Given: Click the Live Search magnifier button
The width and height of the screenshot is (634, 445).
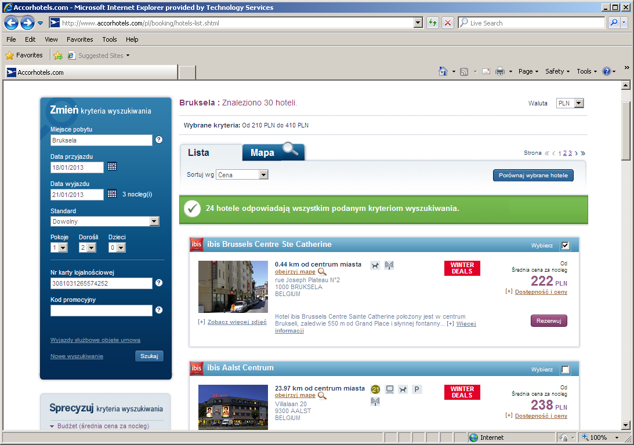Looking at the screenshot, I should pos(614,23).
